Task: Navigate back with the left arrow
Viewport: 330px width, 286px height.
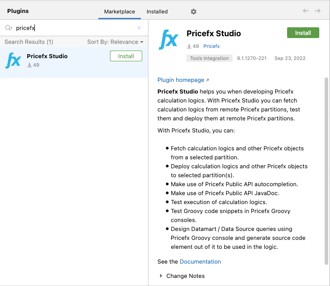Action: pyautogui.click(x=305, y=11)
